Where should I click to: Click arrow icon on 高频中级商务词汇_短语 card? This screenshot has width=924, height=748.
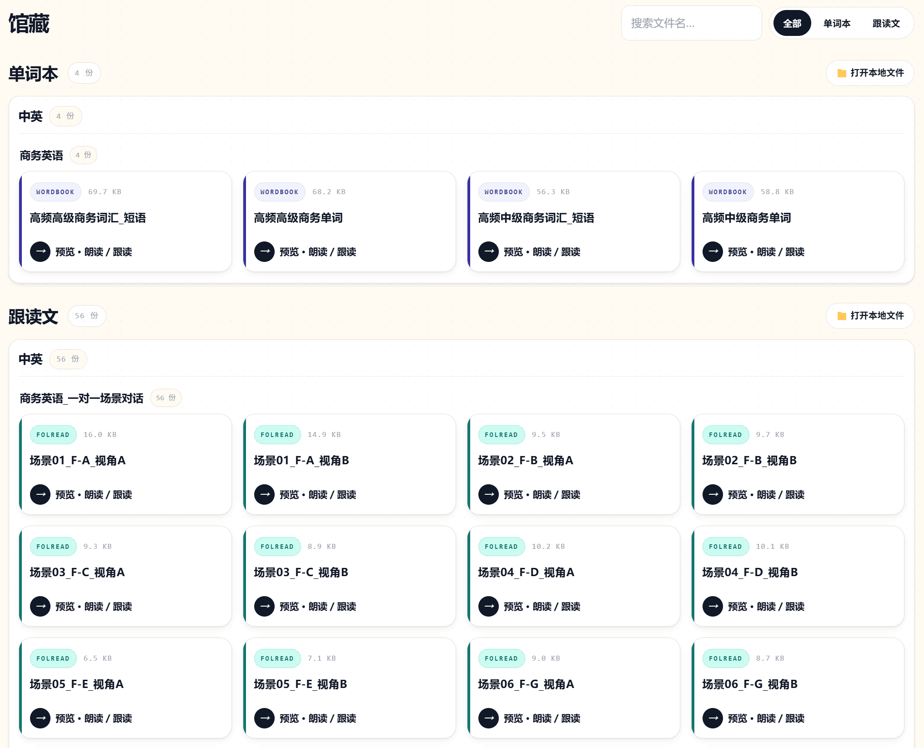tap(488, 251)
